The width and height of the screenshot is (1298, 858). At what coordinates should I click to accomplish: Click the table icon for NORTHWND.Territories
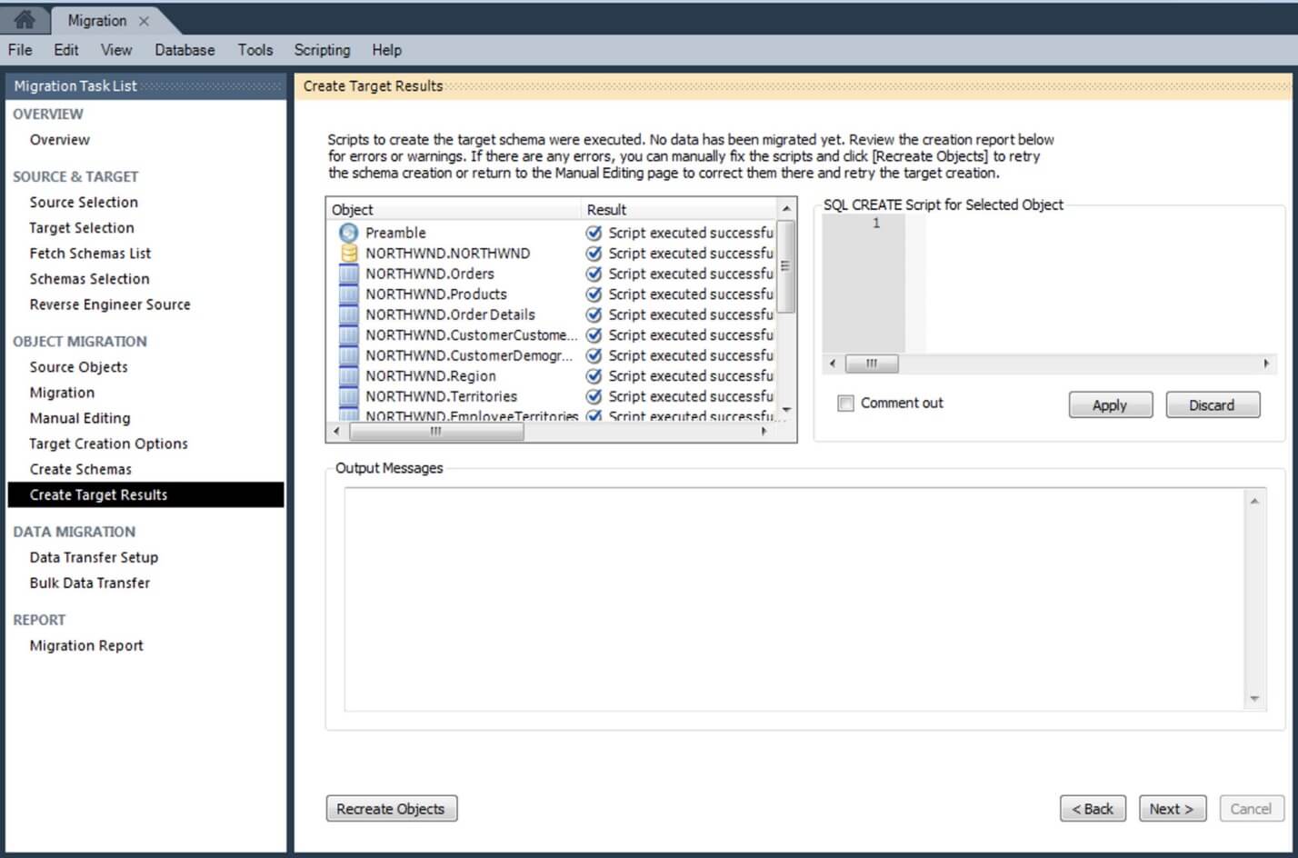pyautogui.click(x=349, y=396)
